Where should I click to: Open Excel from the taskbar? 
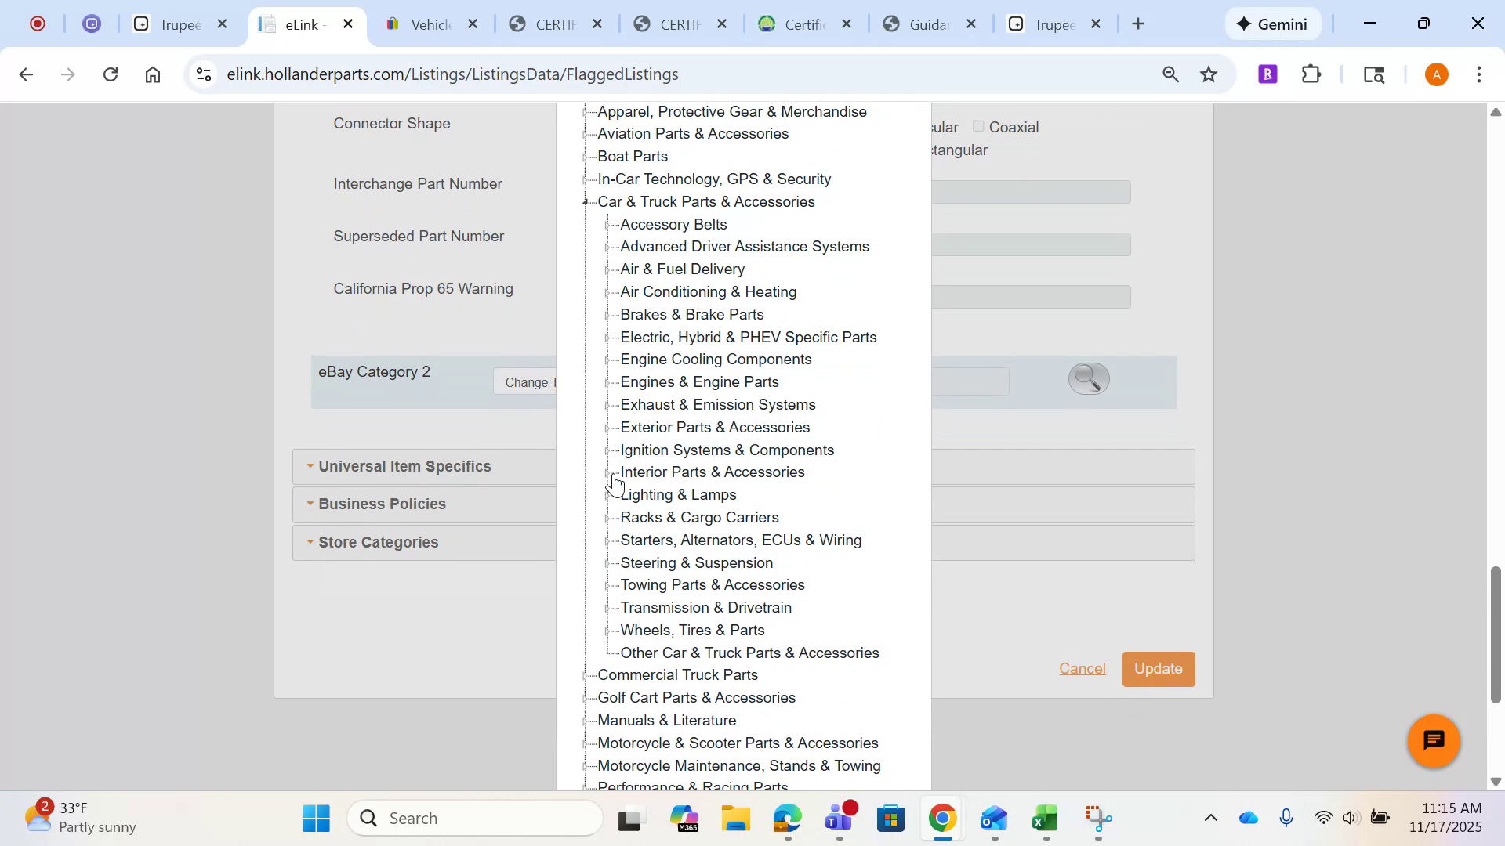[1043, 818]
